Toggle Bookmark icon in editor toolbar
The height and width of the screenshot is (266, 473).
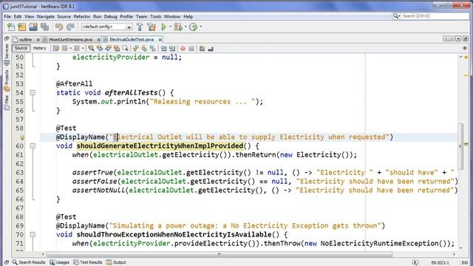tap(153, 48)
